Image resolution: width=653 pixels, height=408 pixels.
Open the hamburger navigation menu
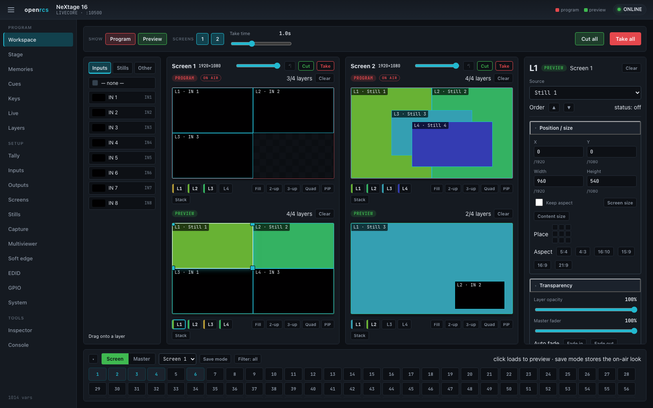pos(11,10)
